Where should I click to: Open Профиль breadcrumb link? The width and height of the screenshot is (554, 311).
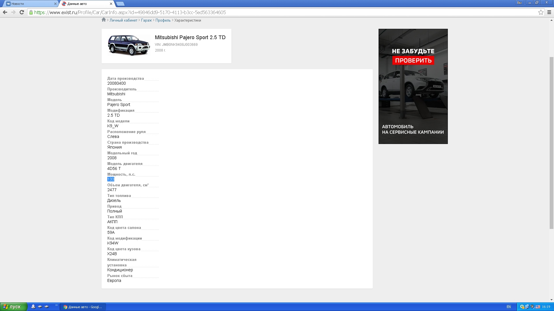(163, 20)
